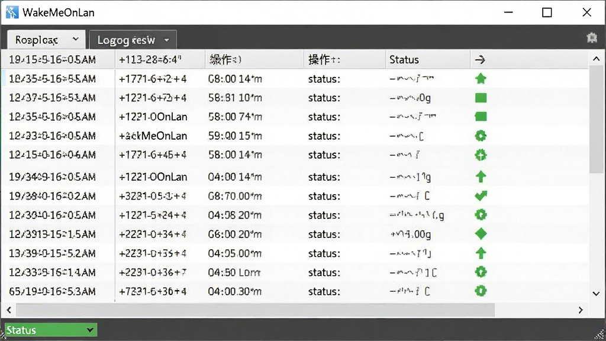
Task: Click the horizontal scrollbar right arrow
Action: click(581, 310)
